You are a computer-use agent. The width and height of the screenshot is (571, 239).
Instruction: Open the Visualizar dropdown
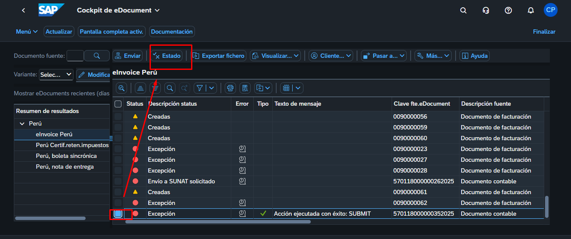[x=276, y=56]
